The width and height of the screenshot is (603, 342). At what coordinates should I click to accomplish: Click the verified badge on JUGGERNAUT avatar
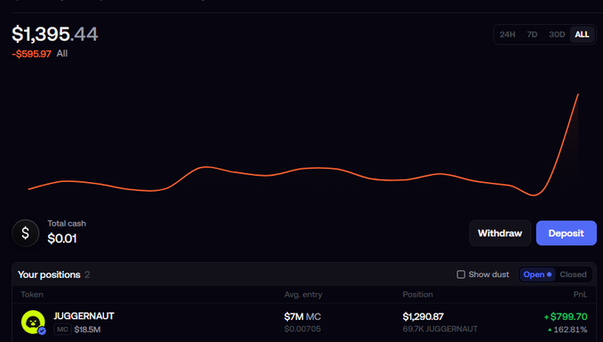[42, 330]
